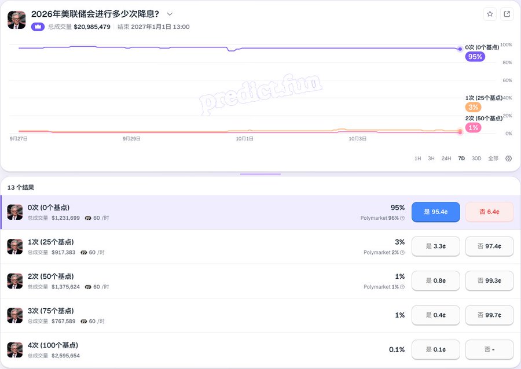Click avatar thumbnail in 2次 row

tap(15, 282)
